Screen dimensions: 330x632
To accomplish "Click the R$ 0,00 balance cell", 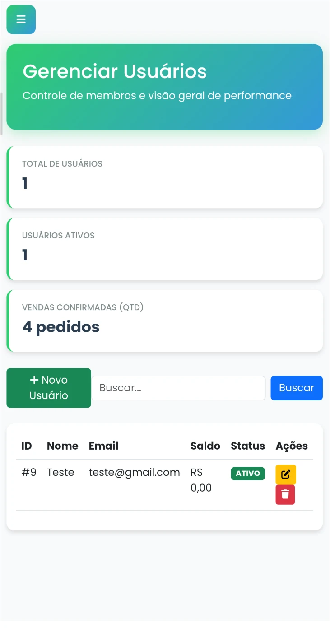I will (201, 480).
